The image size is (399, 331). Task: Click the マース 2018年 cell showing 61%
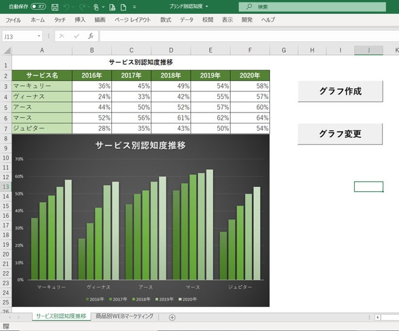(x=171, y=118)
